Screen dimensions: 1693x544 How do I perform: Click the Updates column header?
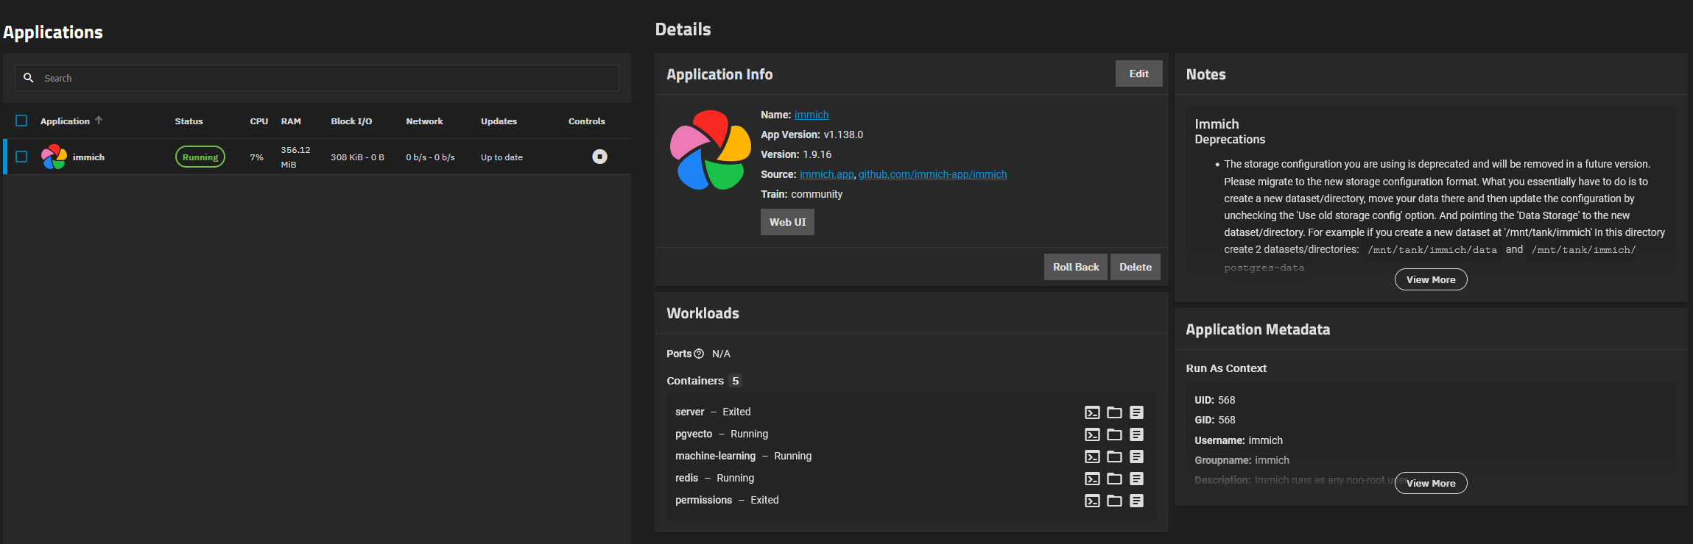pos(499,121)
